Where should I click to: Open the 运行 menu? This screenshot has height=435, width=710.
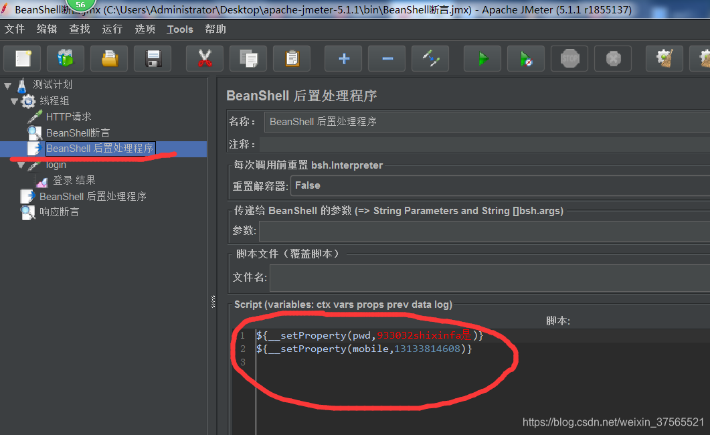(x=112, y=29)
